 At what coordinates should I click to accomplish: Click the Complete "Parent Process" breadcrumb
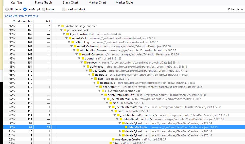pyautogui.click(x=22, y=16)
